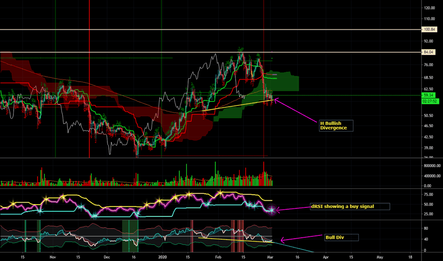Click the 50.00 level on dRSI scale
The height and width of the screenshot is (261, 443).
pos(428,205)
